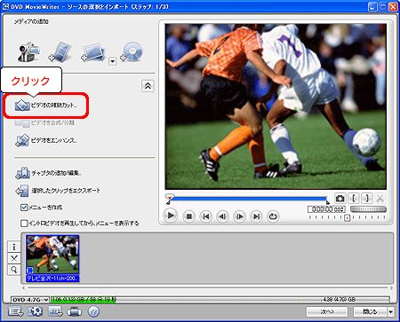Viewport: 400px width, 322px height.
Task: Click the camcorder capture video icon
Action: (28, 52)
